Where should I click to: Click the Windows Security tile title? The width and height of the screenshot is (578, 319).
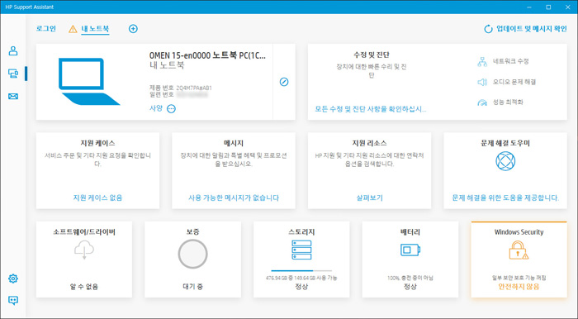point(519,232)
